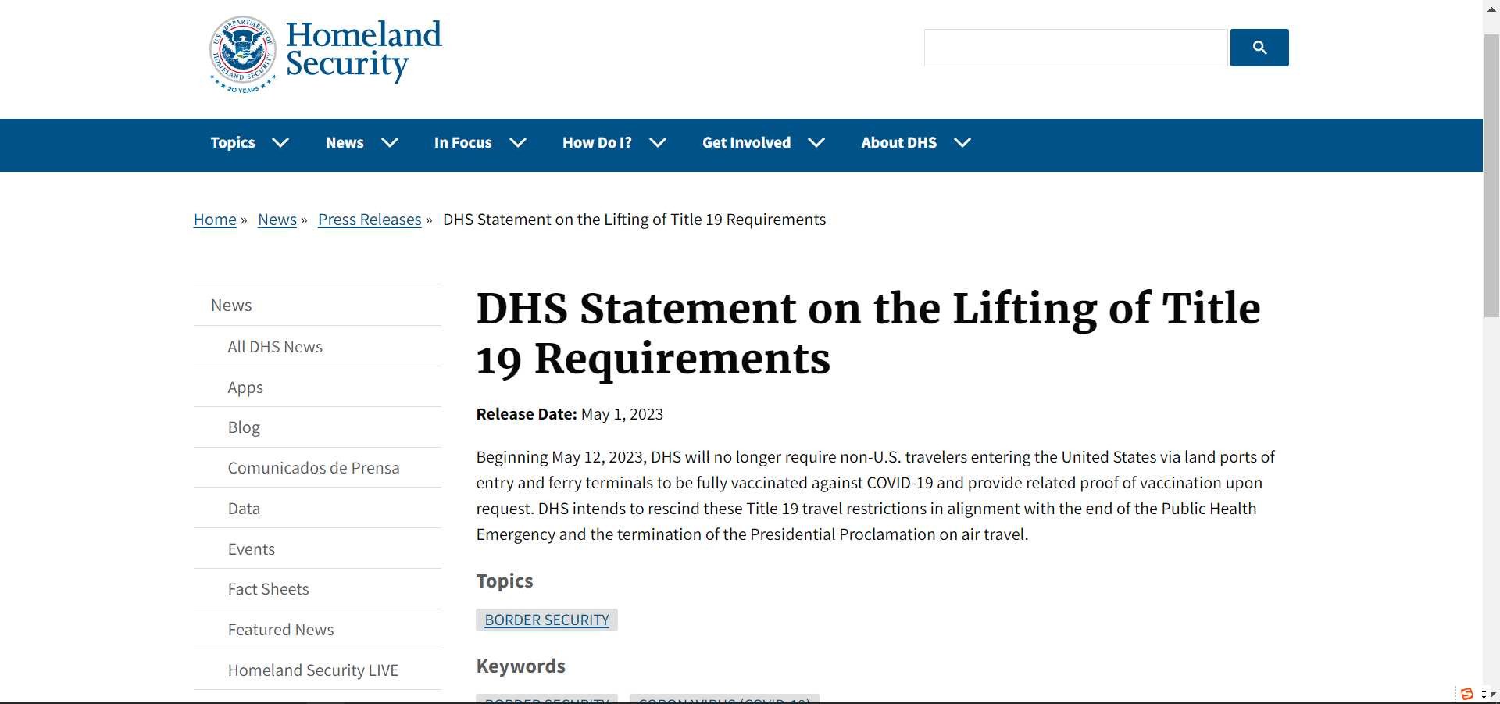Open the Get Involved dropdown chevron
1500x704 pixels.
(816, 142)
